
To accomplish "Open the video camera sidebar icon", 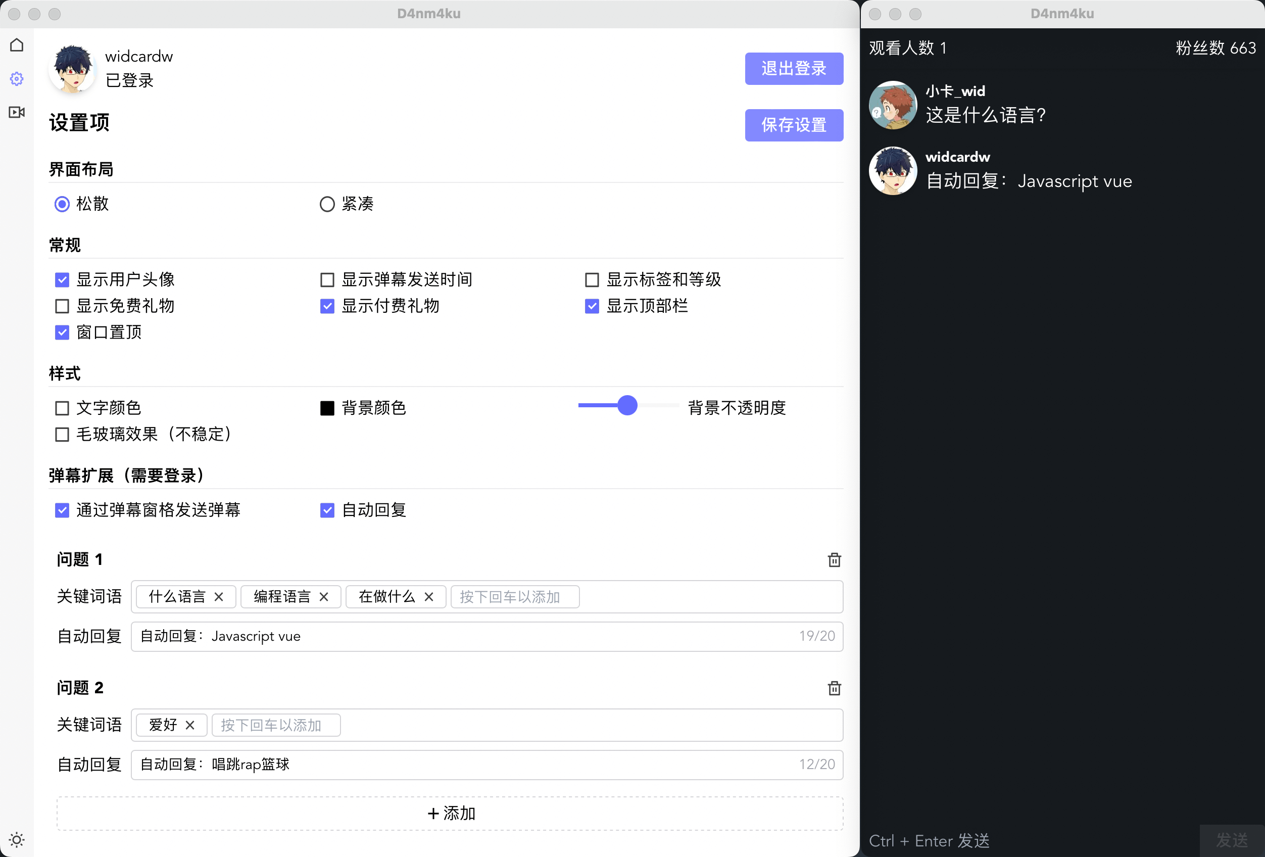I will click(17, 112).
